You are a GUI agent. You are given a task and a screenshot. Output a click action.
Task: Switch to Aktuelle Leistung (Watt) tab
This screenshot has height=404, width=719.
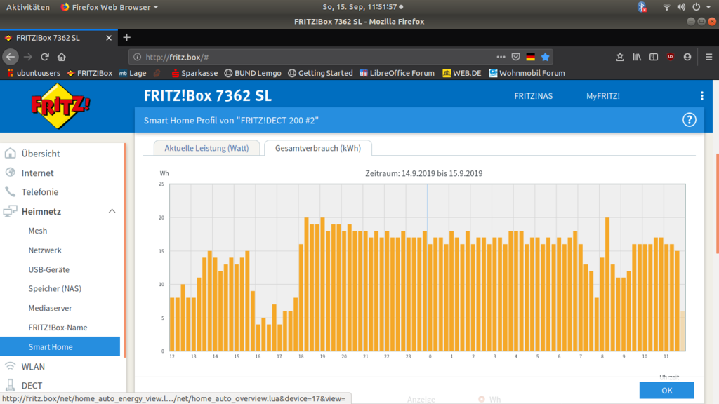coord(207,148)
